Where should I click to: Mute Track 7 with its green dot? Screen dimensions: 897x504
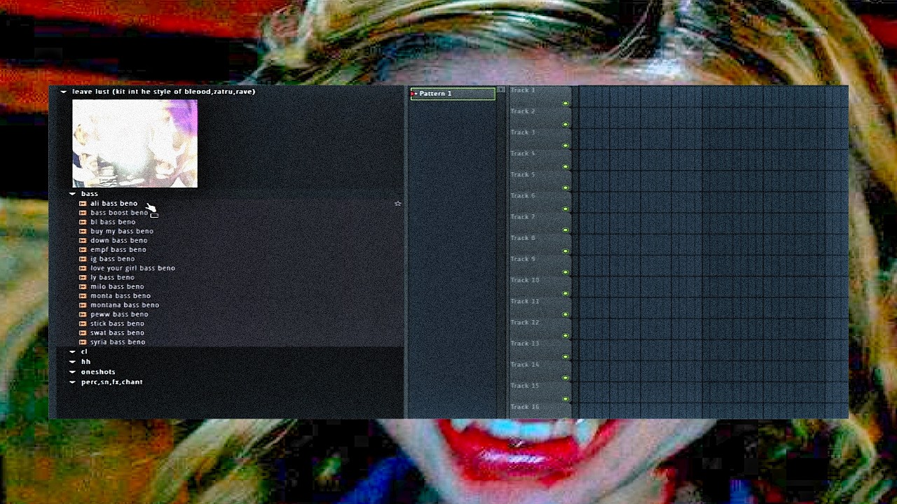point(566,230)
